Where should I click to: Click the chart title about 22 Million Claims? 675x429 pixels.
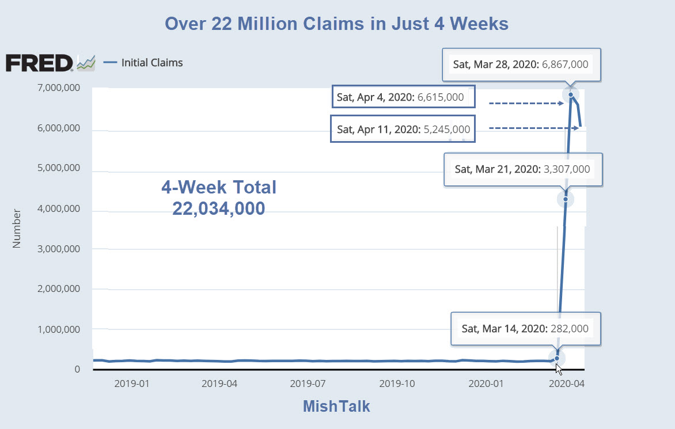coord(337,24)
